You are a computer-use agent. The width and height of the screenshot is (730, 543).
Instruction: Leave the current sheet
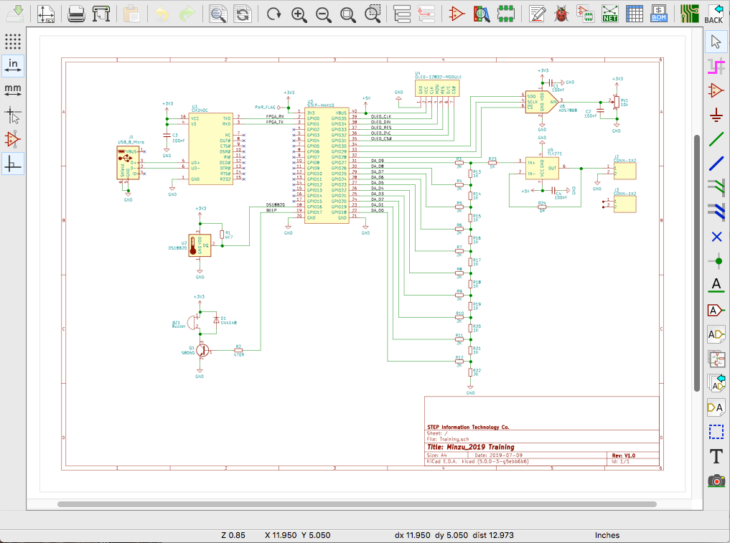(426, 14)
